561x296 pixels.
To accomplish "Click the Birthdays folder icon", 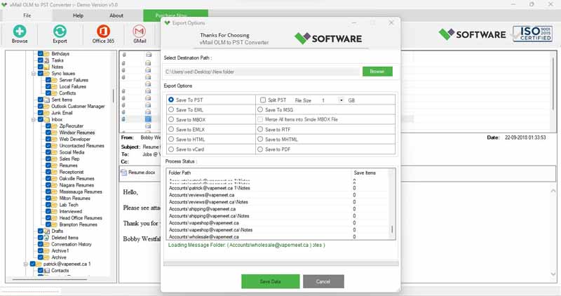I will 47,54.
